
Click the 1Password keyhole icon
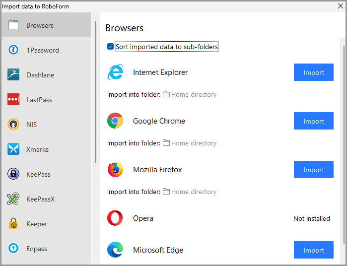pos(13,50)
